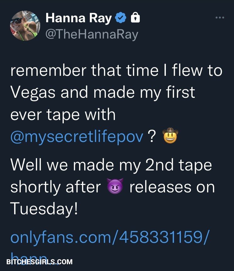This screenshot has height=271, width=234.
Task: Click the word "Tuesday!" in the tweet
Action: point(44,209)
